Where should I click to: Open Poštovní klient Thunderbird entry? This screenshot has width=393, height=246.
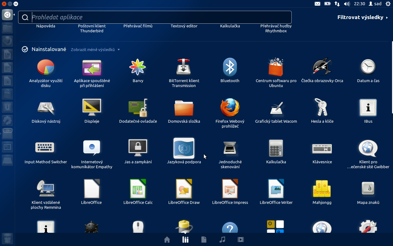92,28
